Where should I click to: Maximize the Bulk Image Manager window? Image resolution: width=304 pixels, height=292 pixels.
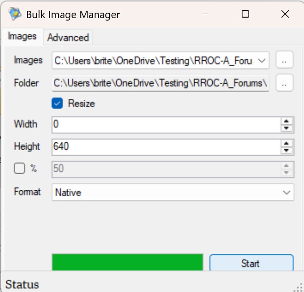pyautogui.click(x=245, y=14)
